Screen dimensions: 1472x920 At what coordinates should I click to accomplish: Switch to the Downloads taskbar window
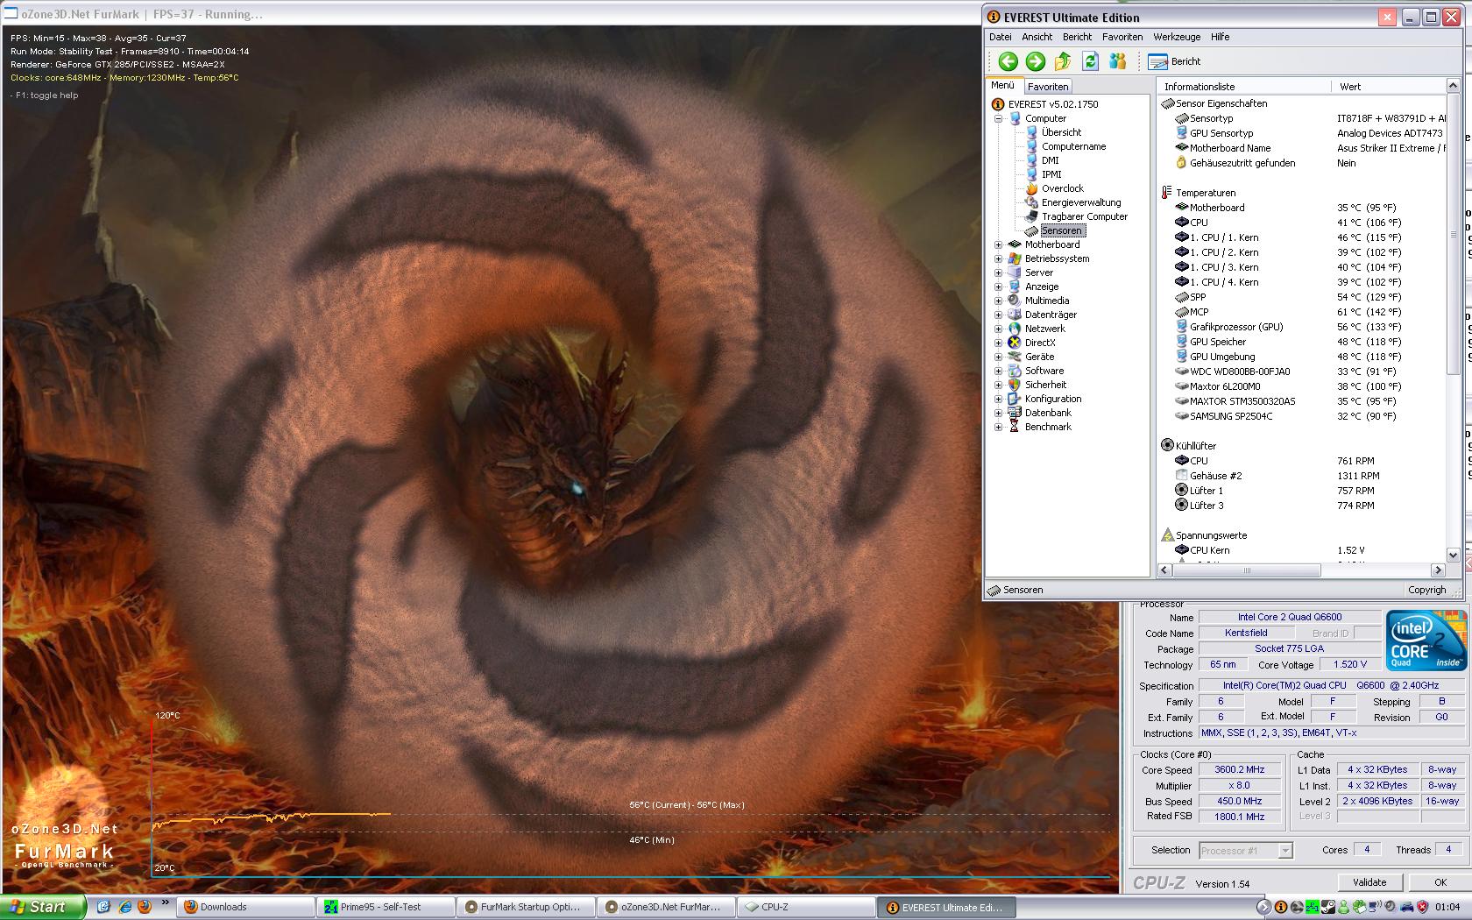(245, 907)
